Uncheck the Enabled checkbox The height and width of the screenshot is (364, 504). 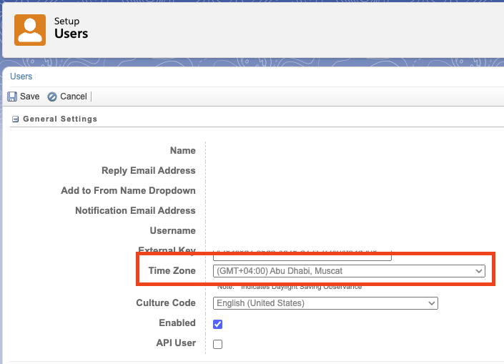click(217, 324)
